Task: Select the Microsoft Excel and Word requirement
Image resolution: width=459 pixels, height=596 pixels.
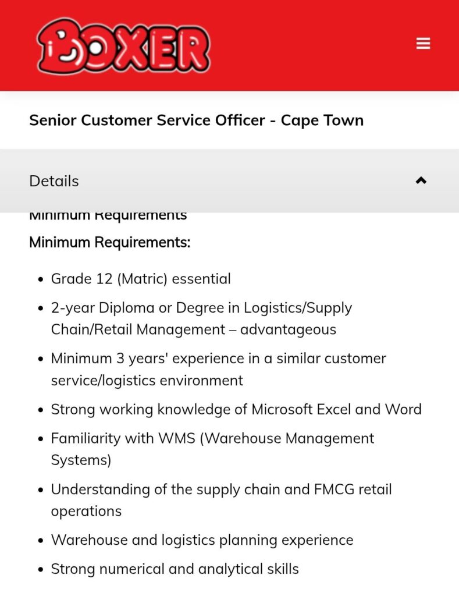Action: tap(236, 409)
